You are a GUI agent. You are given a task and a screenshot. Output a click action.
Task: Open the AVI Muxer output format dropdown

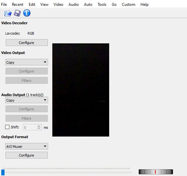26,146
